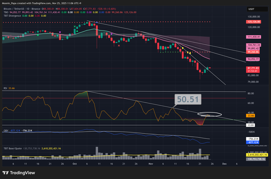
Task: Click the 111,430.41 pink price label
Action: pos(254,37)
